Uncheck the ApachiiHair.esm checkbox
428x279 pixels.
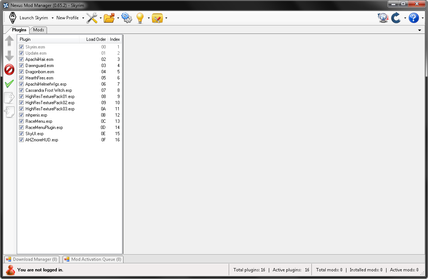point(21,59)
